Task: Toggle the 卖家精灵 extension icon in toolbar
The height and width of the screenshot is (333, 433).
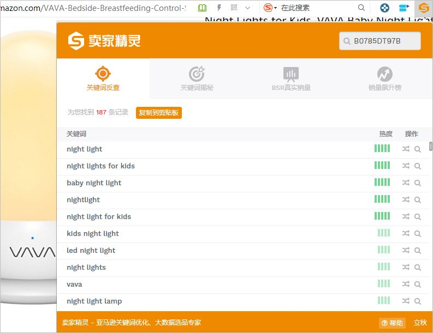Action: 424,8
